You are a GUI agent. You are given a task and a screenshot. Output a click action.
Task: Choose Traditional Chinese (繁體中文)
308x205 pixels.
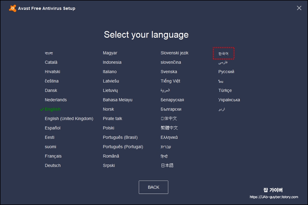[169, 128]
